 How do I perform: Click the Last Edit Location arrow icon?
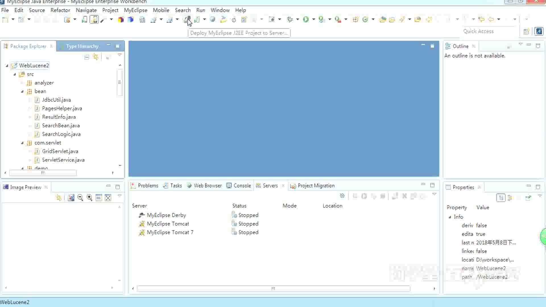point(481,19)
